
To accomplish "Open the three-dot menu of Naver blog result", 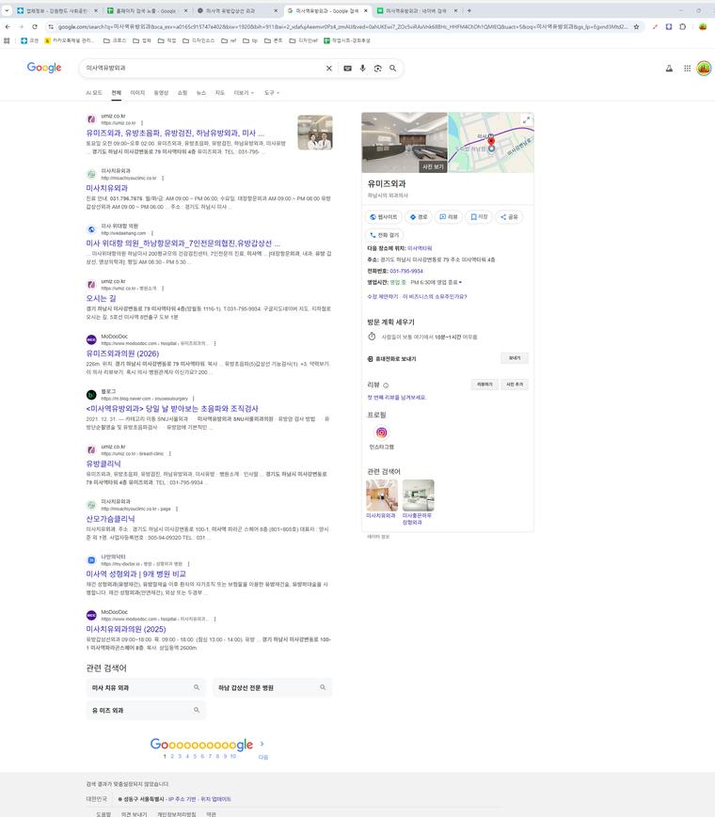I will (194, 399).
